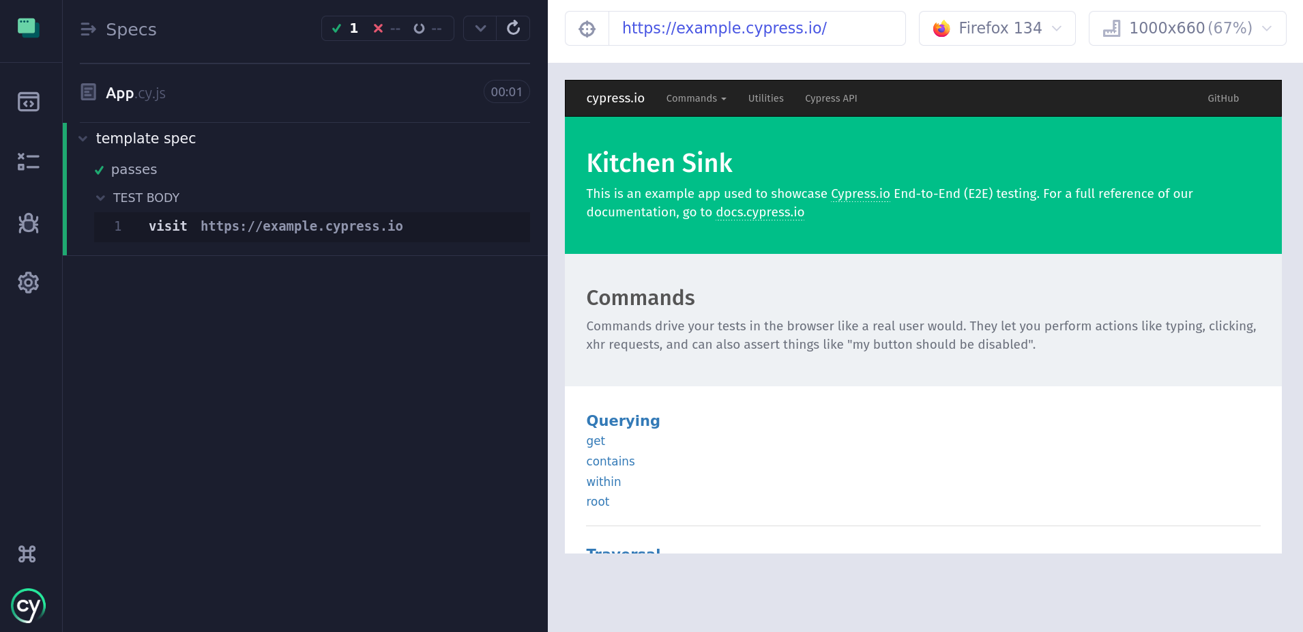Click inside the URL address field

[757, 28]
